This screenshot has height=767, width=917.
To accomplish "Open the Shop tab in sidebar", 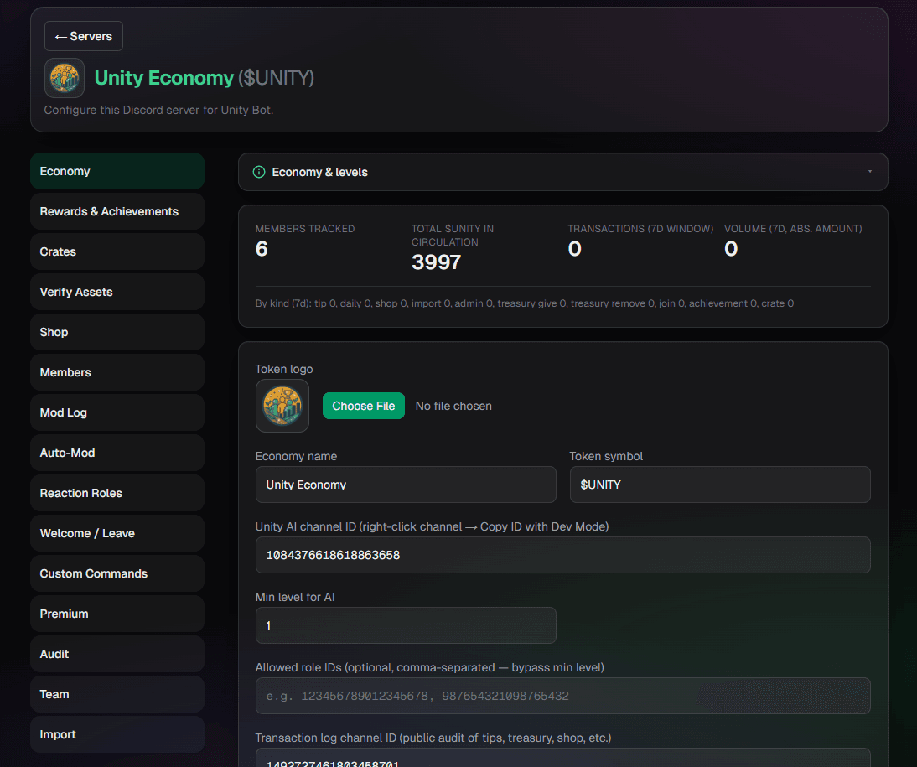I will [x=117, y=332].
